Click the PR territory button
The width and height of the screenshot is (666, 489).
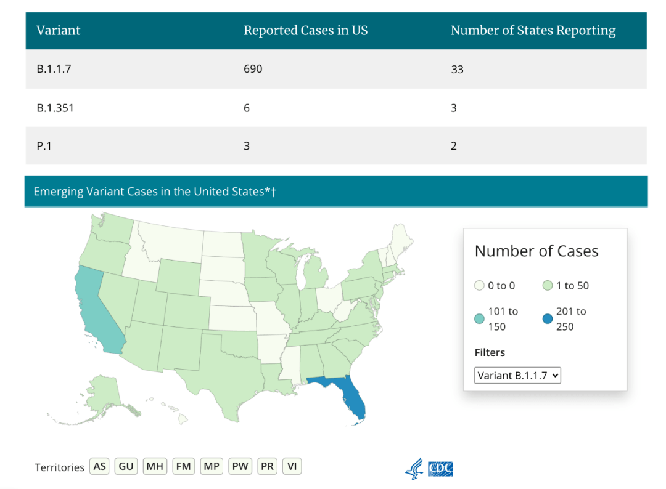point(267,466)
